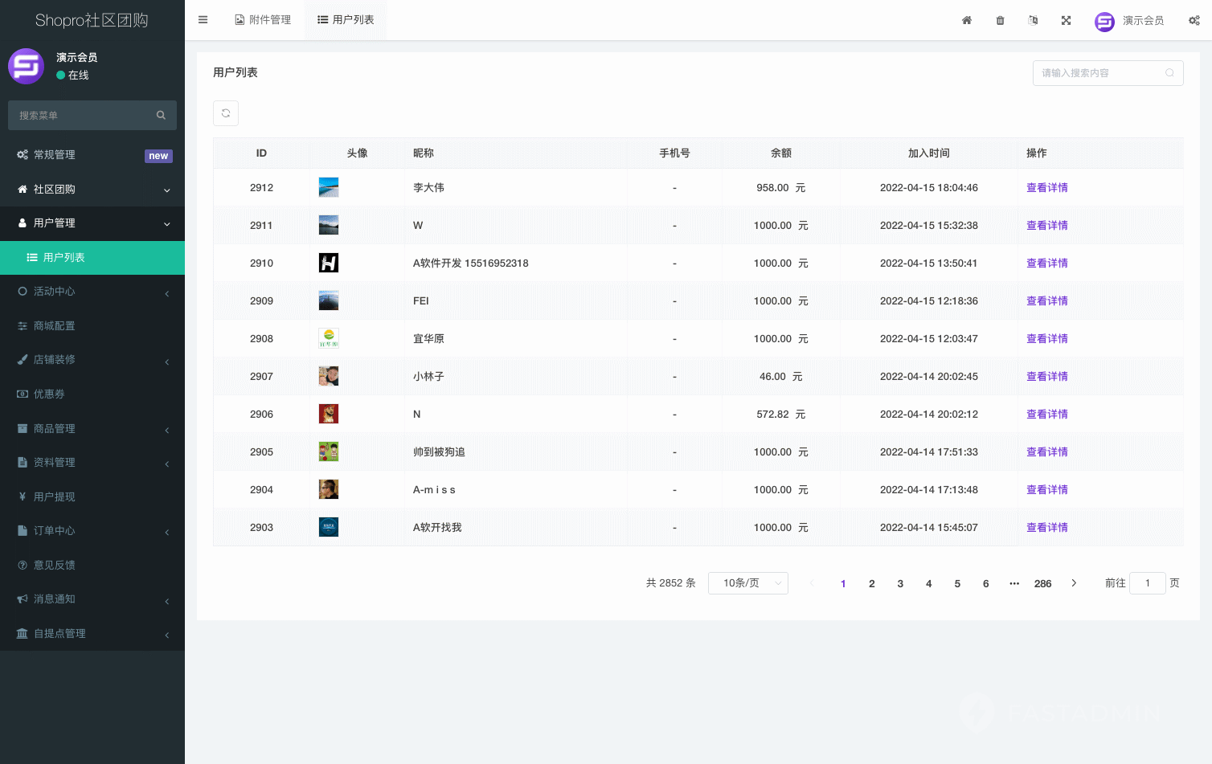Go to page 6
This screenshot has width=1212, height=764.
[985, 583]
